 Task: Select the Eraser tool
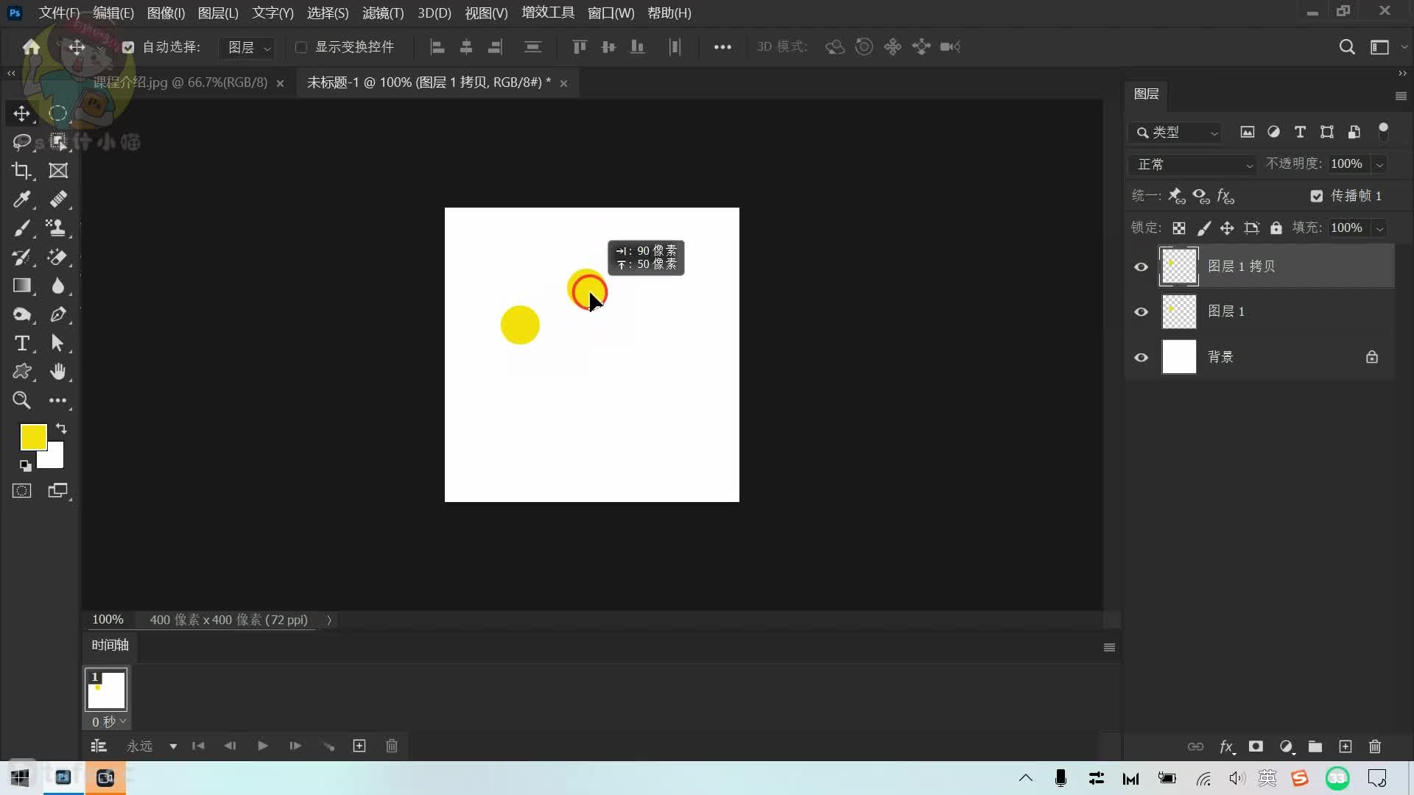pyautogui.click(x=57, y=257)
